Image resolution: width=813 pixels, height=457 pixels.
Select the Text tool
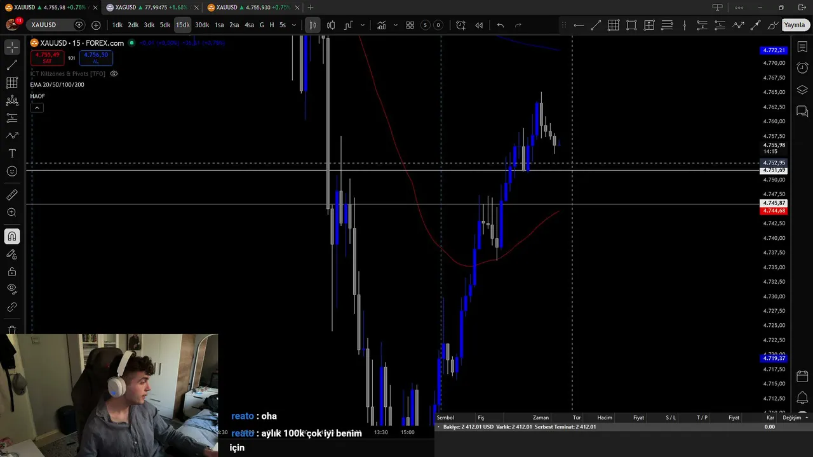pos(12,154)
